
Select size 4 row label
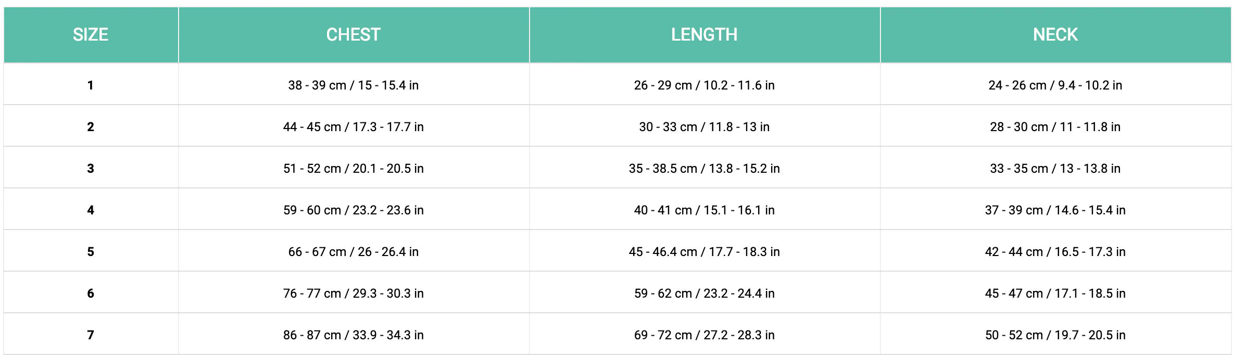point(91,210)
